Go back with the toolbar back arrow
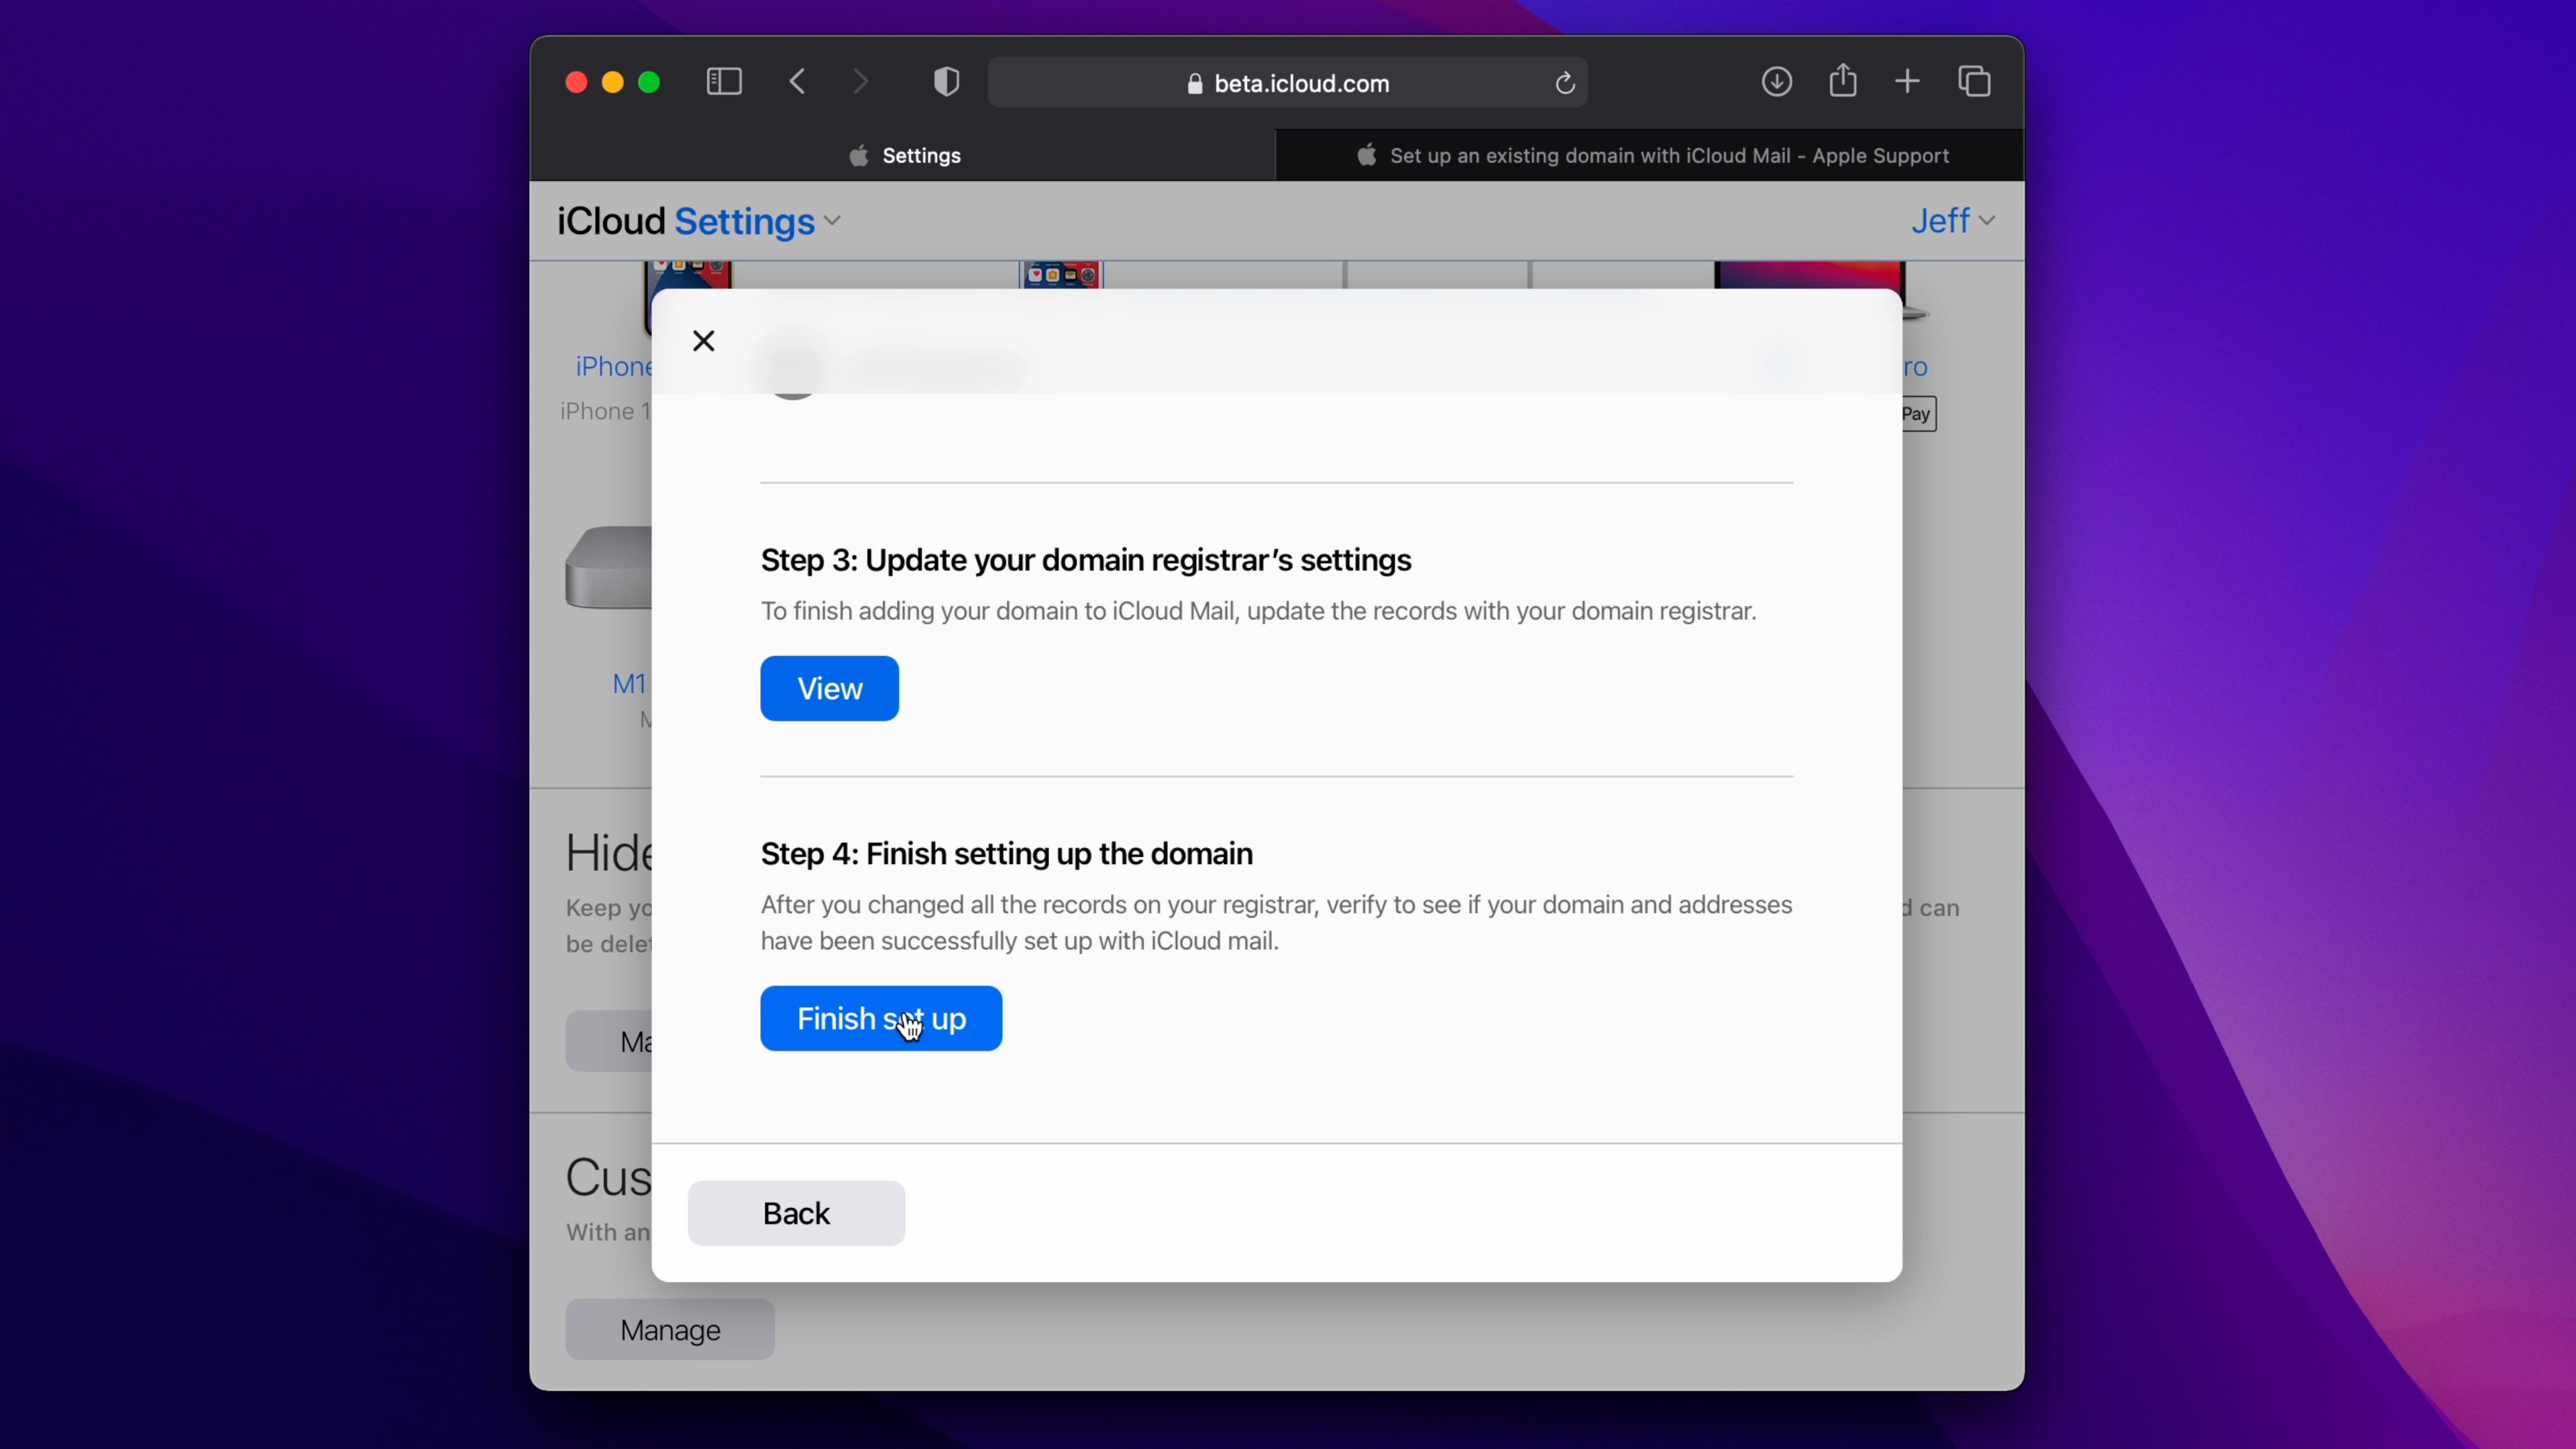 click(798, 82)
